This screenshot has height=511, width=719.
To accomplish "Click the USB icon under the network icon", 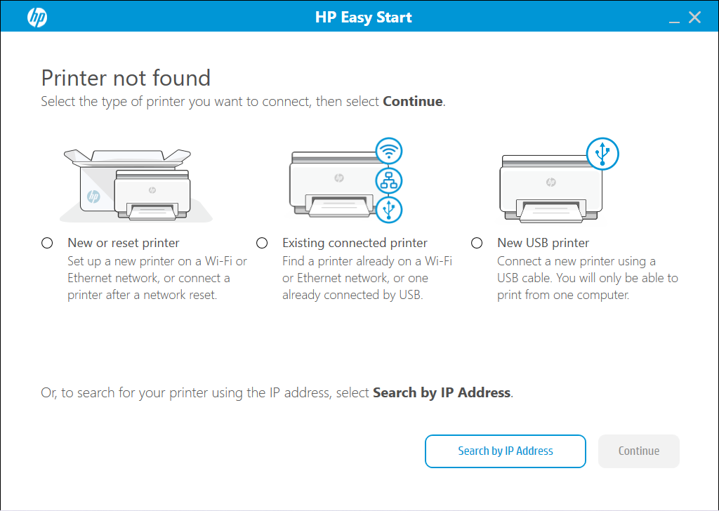I will pos(389,208).
